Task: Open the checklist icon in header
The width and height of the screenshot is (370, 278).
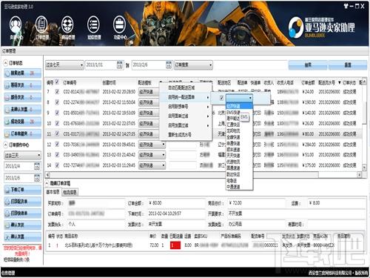Action: click(93, 25)
